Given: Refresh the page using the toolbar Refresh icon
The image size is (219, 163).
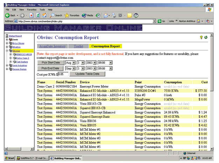Looking at the screenshot, I should tap(38, 15).
